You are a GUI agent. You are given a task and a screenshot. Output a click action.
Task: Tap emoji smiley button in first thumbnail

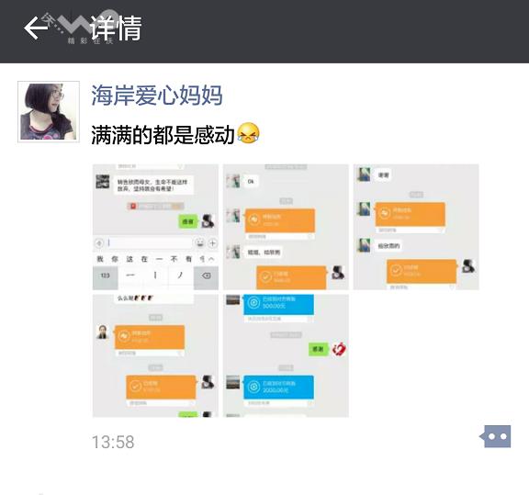[199, 242]
